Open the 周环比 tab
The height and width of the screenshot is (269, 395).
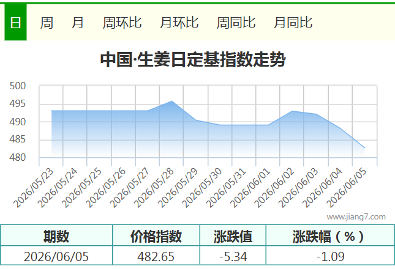click(x=122, y=23)
